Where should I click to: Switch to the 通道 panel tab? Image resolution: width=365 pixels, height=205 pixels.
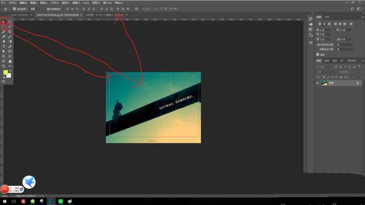327,60
